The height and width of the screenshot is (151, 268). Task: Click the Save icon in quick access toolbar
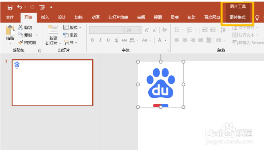[10, 7]
